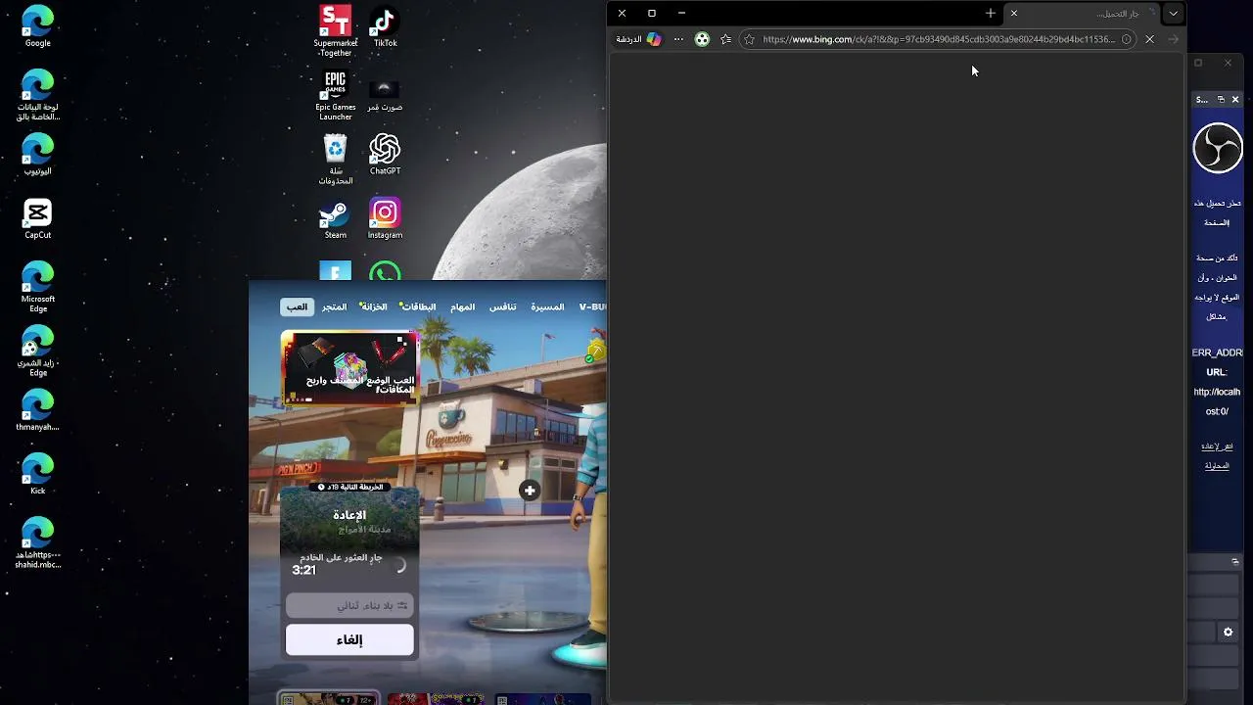Image resolution: width=1253 pixels, height=705 pixels.
Task: Open the Google Edge shortcut on the desktop
Action: coord(37,26)
